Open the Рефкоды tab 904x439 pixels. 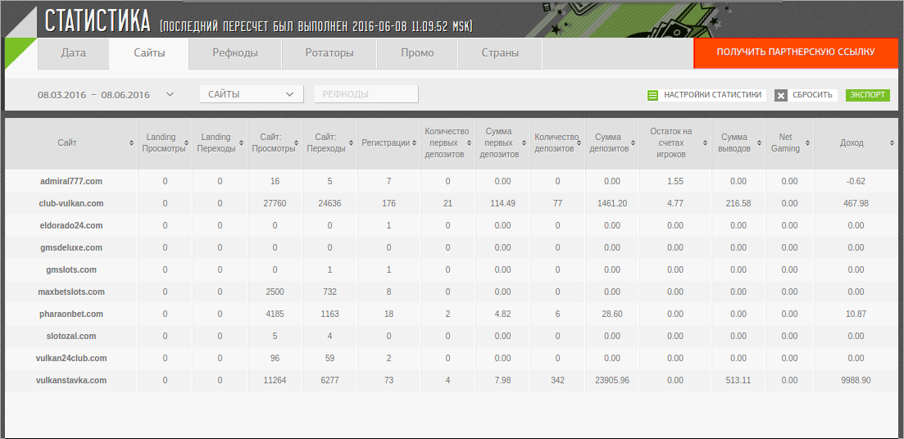tap(235, 53)
